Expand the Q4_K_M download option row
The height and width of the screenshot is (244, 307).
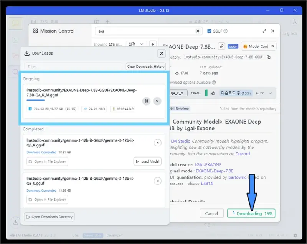coord(270,93)
